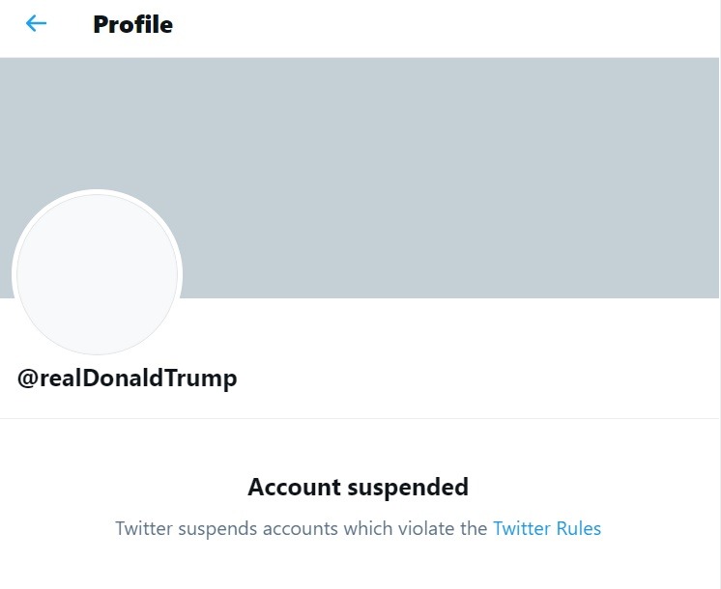721x589 pixels.
Task: Go back using the blue left arrow
Action: coord(36,24)
